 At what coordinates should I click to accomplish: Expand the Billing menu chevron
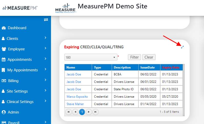pyautogui.click(x=45, y=80)
